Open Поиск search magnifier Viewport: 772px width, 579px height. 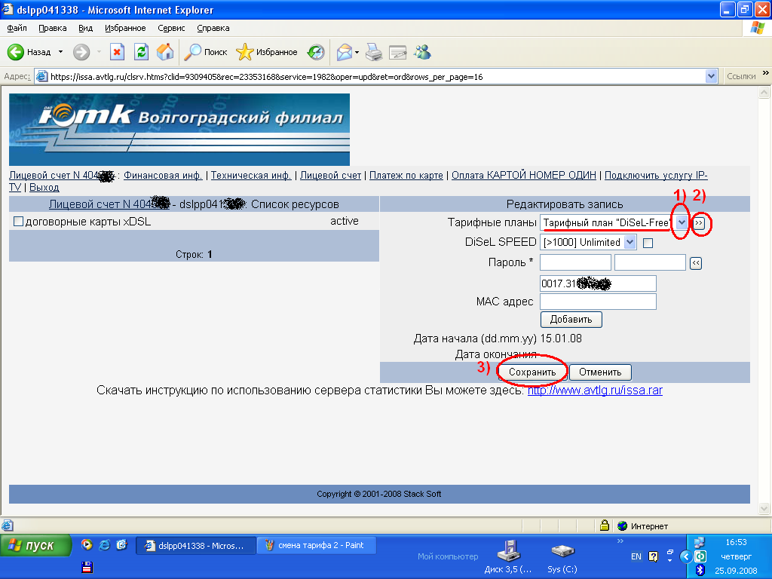[x=205, y=52]
